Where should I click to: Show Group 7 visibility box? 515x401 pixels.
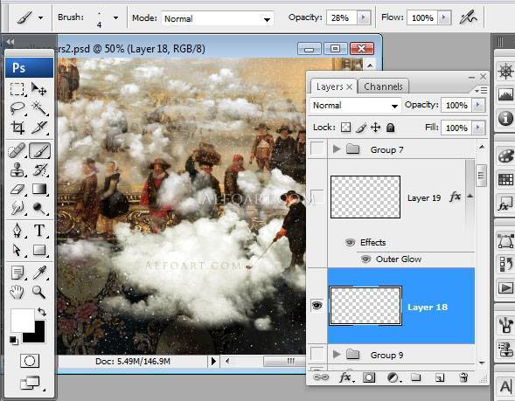[x=317, y=149]
